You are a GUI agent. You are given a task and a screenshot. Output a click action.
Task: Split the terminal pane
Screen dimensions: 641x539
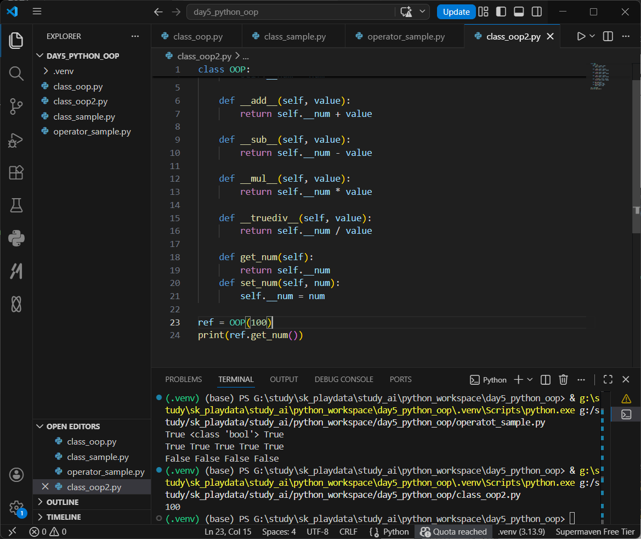point(546,379)
